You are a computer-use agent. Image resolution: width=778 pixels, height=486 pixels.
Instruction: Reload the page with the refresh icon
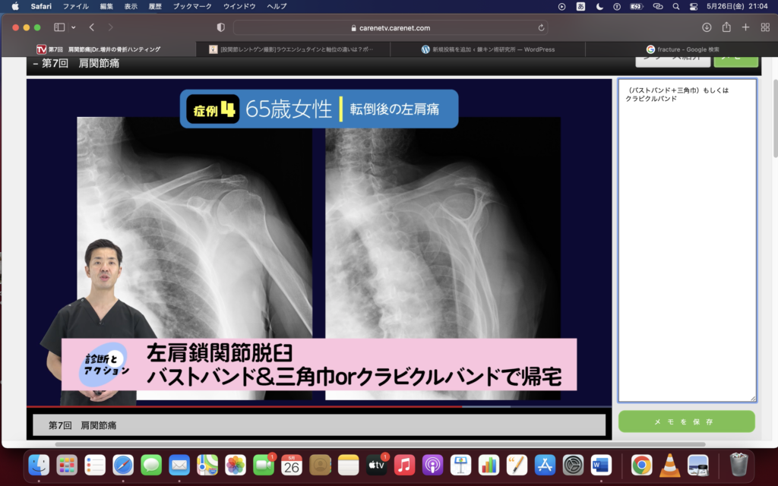coord(541,28)
